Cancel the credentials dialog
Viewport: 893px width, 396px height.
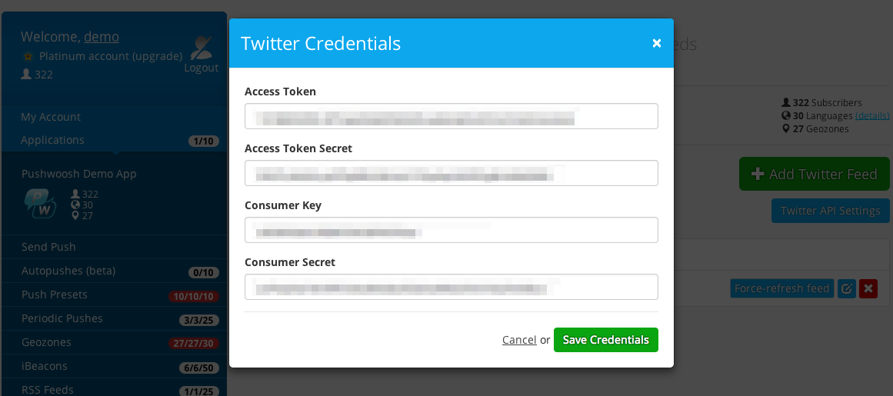coord(519,340)
